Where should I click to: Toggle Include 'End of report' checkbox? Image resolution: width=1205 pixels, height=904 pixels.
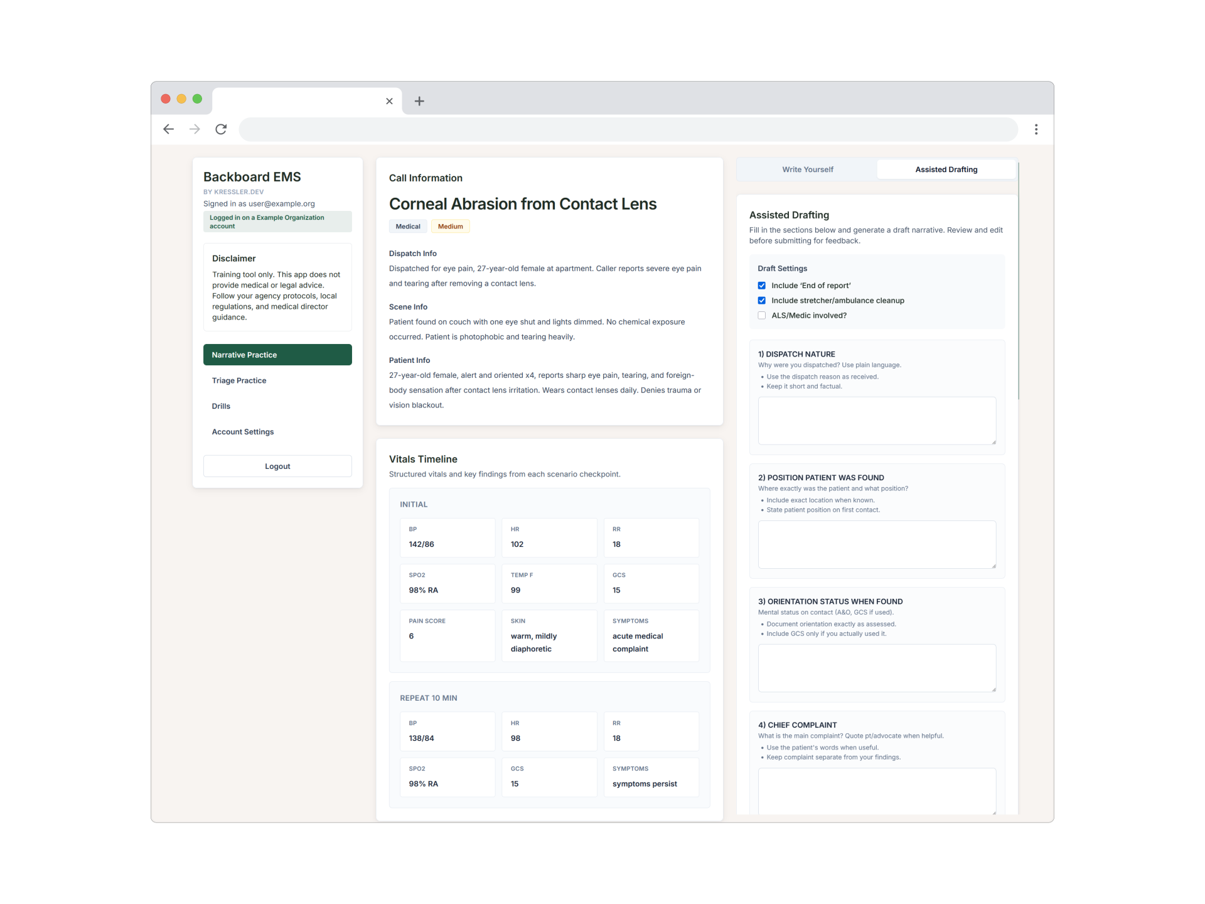pyautogui.click(x=761, y=286)
